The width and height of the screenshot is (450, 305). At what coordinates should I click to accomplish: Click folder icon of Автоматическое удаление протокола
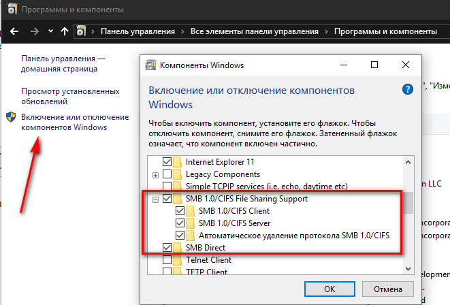tap(190, 236)
